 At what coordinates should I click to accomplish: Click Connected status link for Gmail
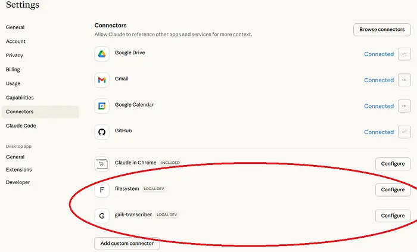pyautogui.click(x=379, y=80)
